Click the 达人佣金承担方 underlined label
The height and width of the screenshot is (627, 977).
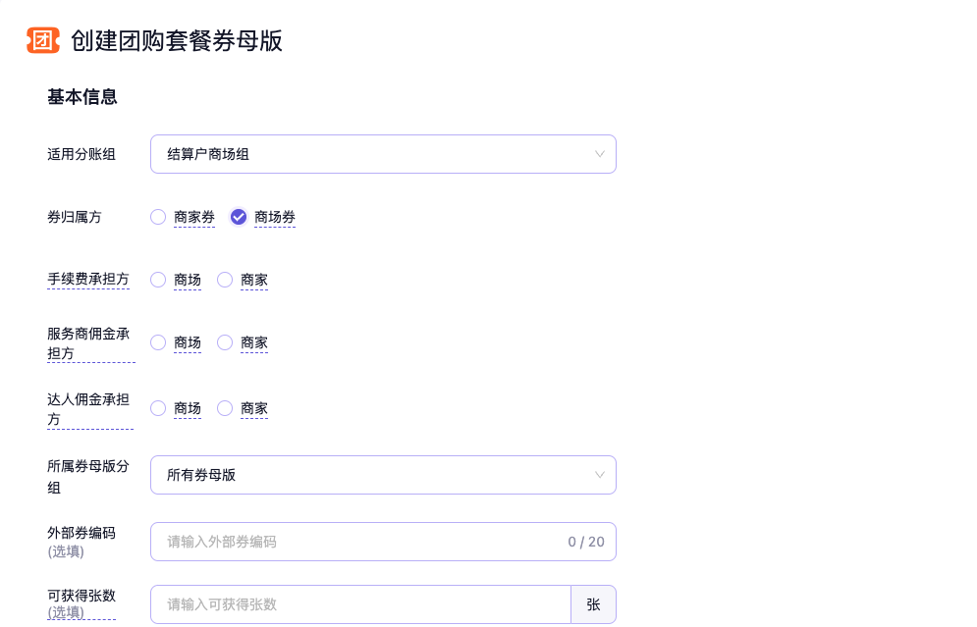pos(88,409)
